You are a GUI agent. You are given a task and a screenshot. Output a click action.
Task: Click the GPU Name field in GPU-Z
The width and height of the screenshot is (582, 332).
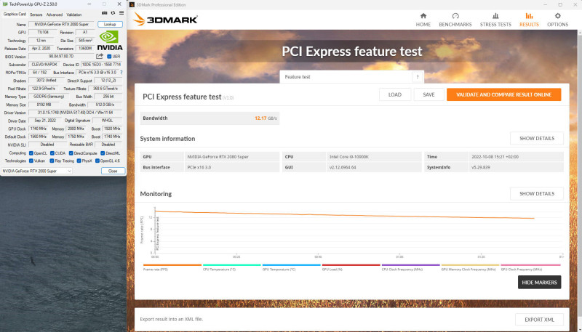tap(62, 25)
